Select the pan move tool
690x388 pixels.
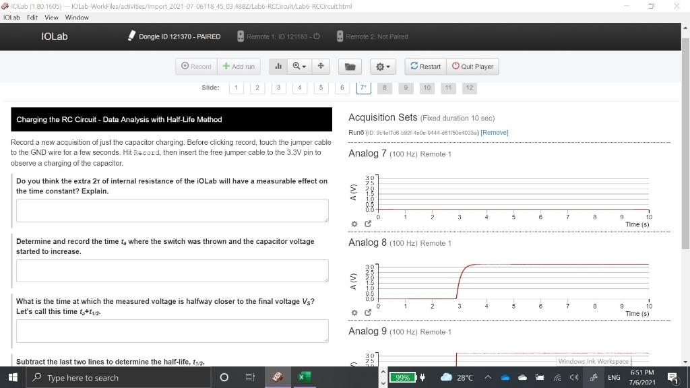(x=321, y=67)
